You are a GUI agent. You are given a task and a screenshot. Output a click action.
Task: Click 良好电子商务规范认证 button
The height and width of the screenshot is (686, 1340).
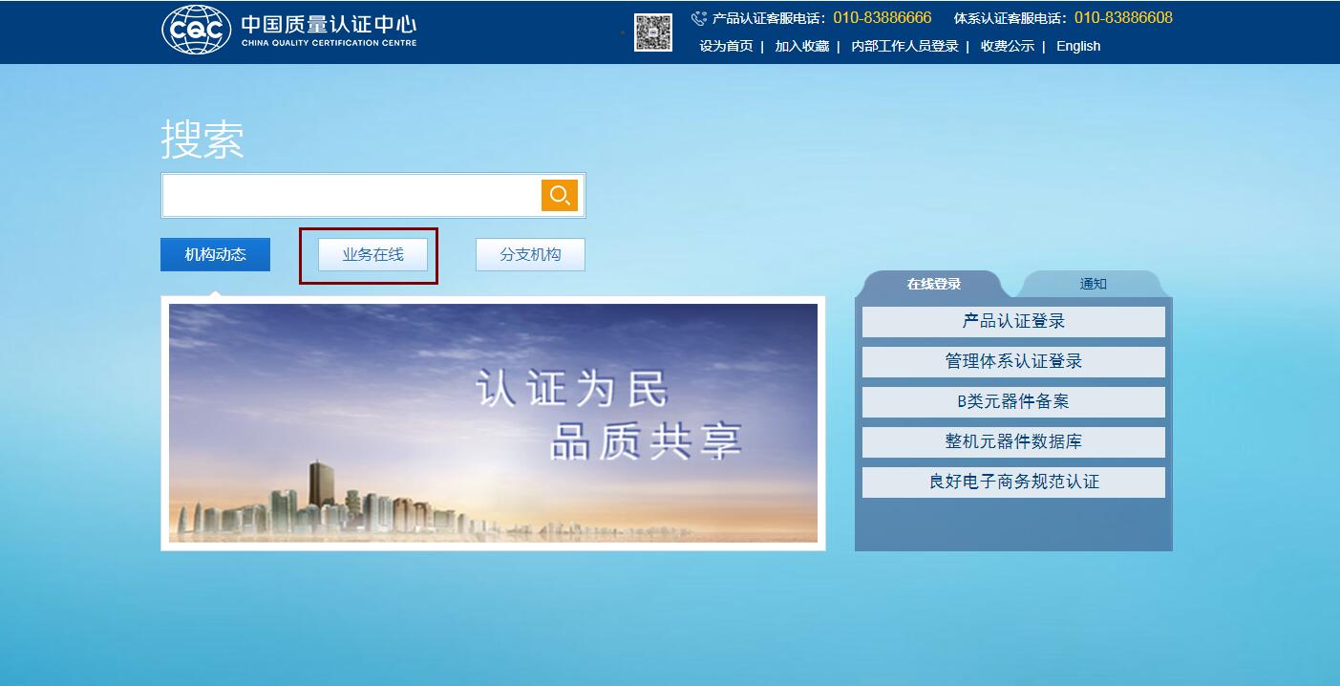(1013, 482)
